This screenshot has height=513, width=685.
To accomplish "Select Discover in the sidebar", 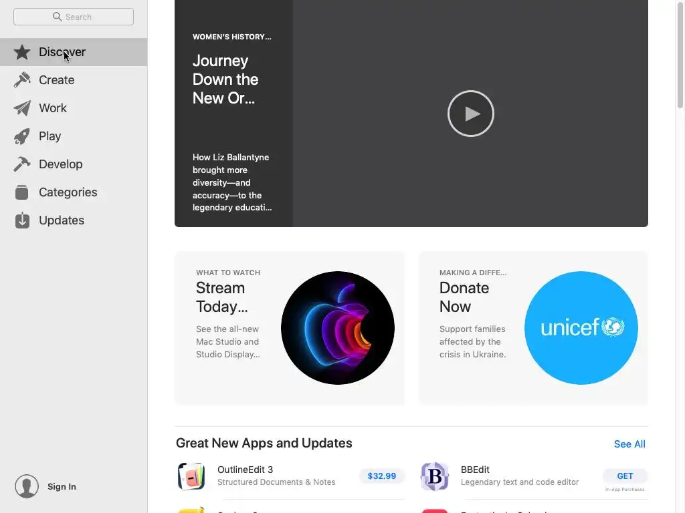I will click(x=74, y=52).
